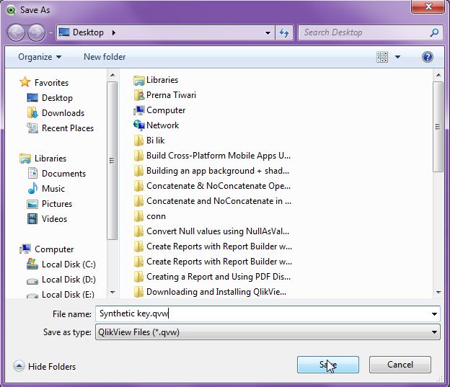
Task: Click the blue Help question mark icon
Action: click(428, 57)
